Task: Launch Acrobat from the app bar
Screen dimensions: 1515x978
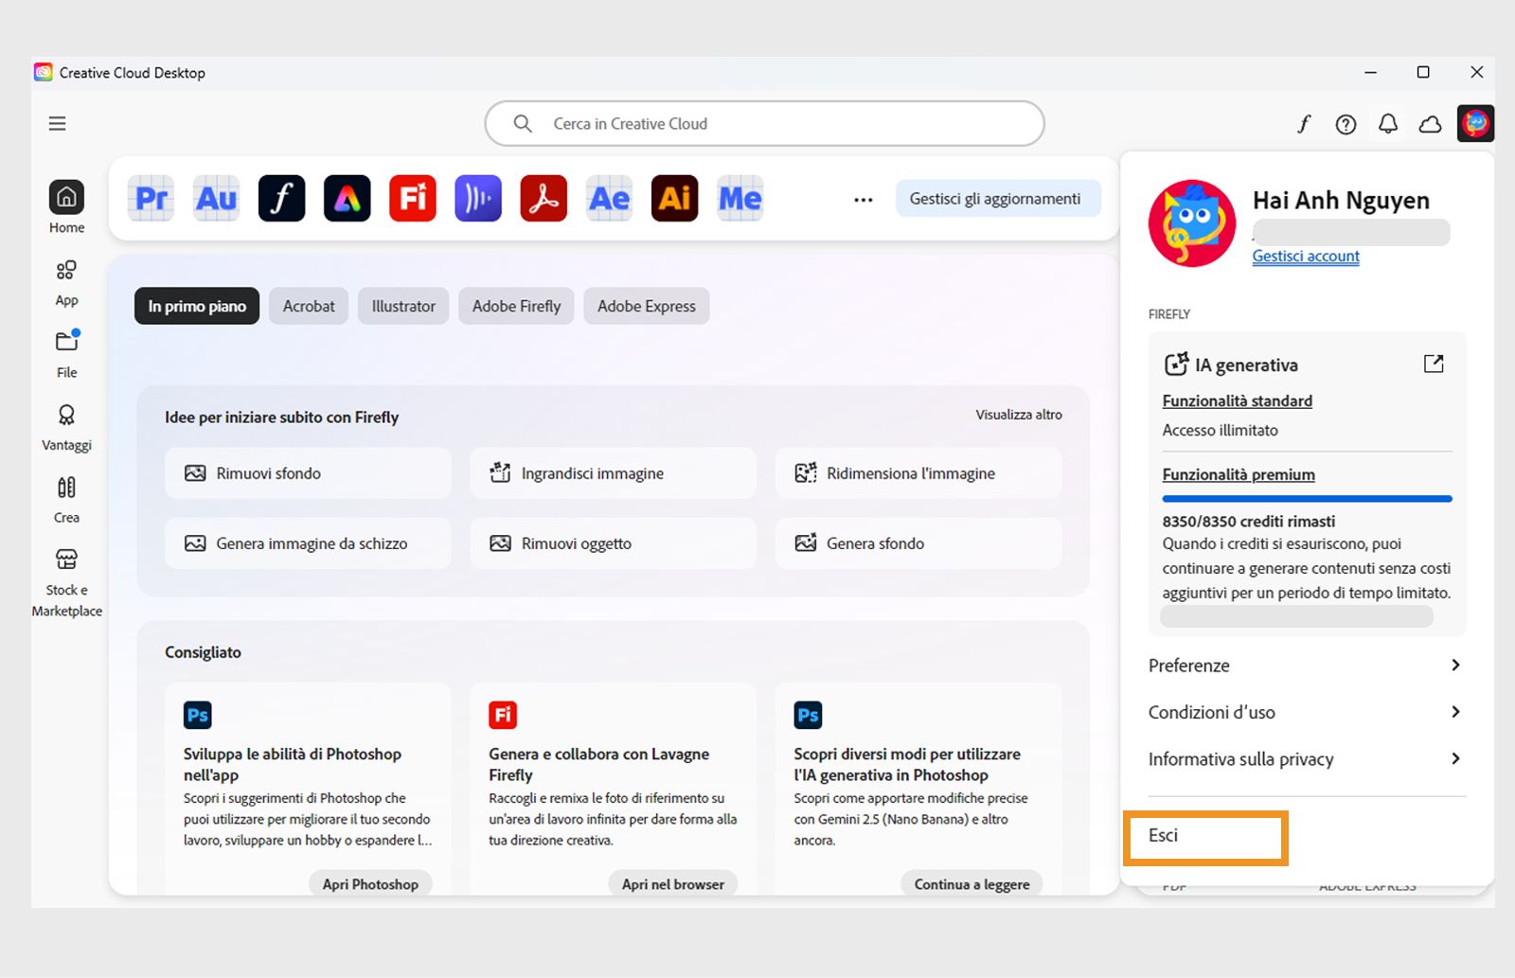Action: tap(544, 199)
